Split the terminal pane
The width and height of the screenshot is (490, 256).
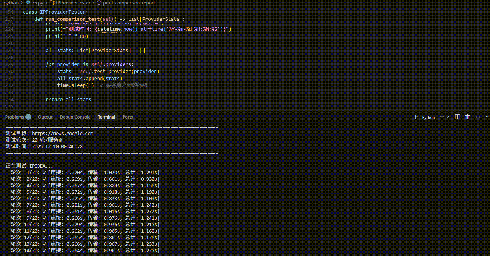pos(457,117)
